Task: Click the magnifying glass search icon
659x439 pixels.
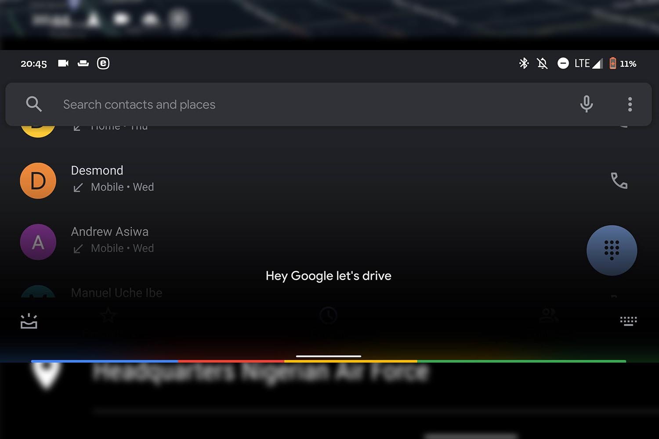Action: pos(34,104)
